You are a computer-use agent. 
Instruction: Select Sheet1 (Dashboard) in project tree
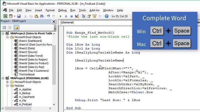(30, 41)
